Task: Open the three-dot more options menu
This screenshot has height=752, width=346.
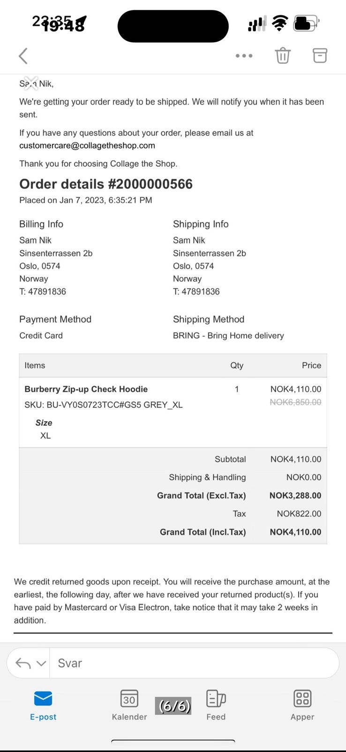Action: tap(244, 56)
